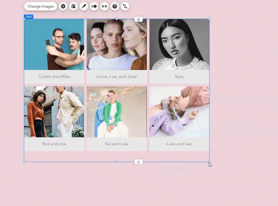Screen dimensions: 278x206
Task: Open the gallery Layouts icon
Action: pyautogui.click(x=73, y=6)
